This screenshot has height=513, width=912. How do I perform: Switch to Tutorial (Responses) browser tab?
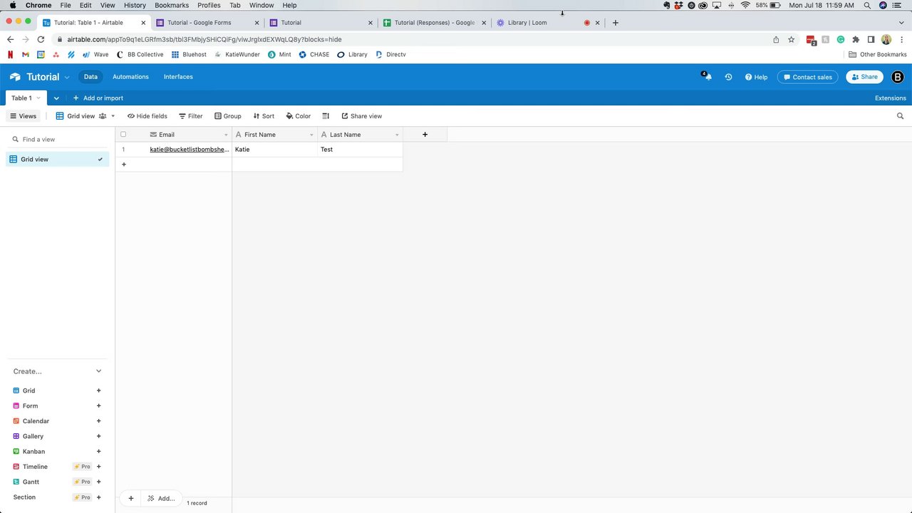[x=434, y=23]
